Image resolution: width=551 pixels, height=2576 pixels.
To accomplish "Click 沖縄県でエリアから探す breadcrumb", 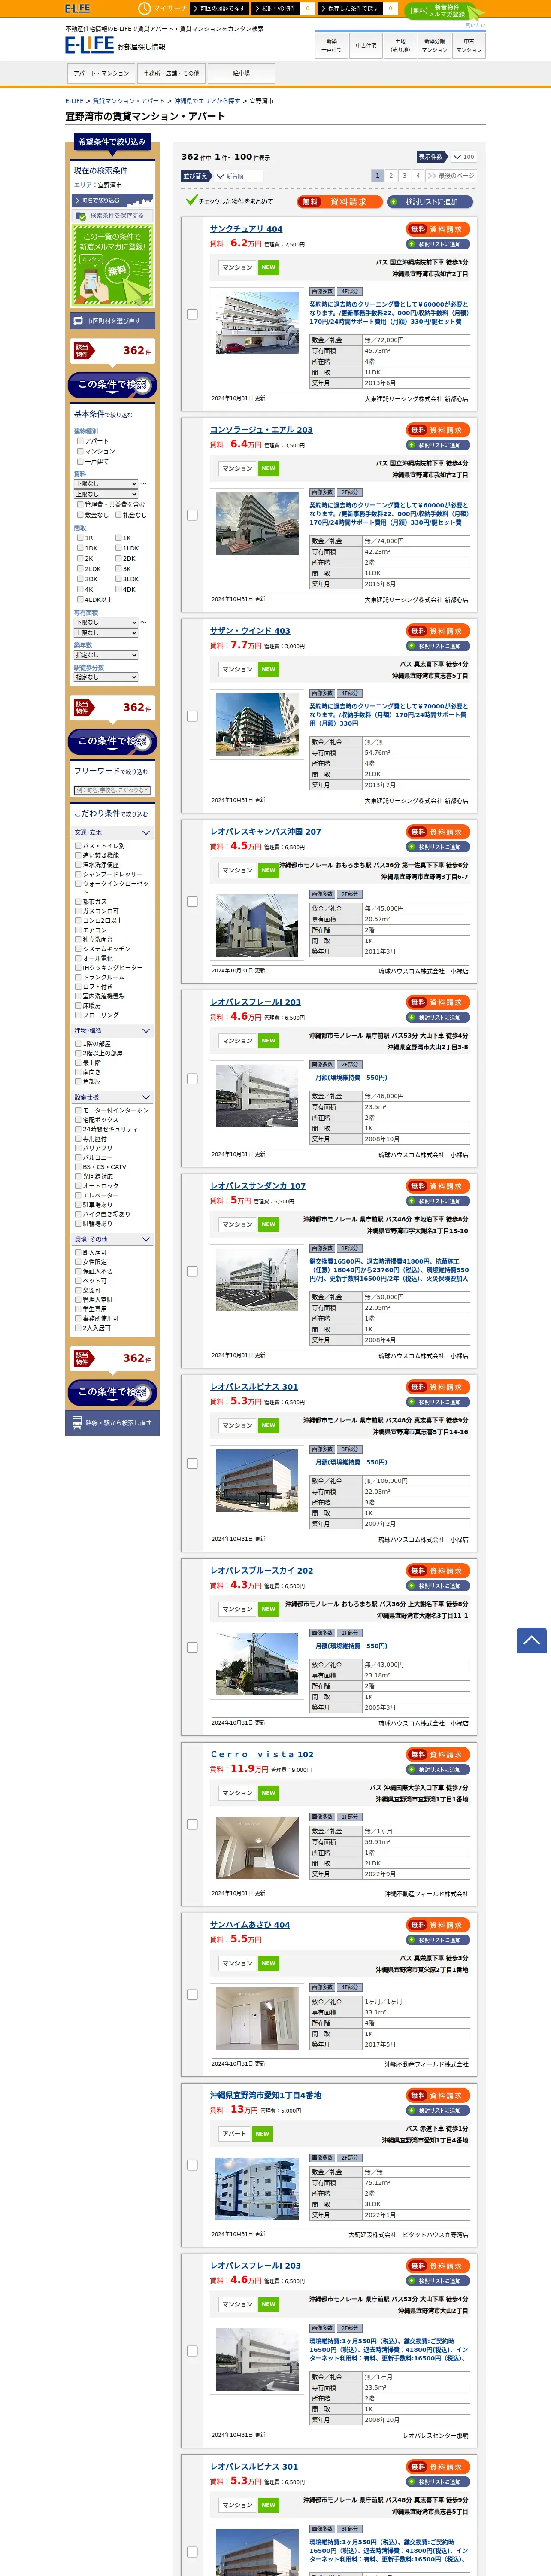I will tap(207, 101).
